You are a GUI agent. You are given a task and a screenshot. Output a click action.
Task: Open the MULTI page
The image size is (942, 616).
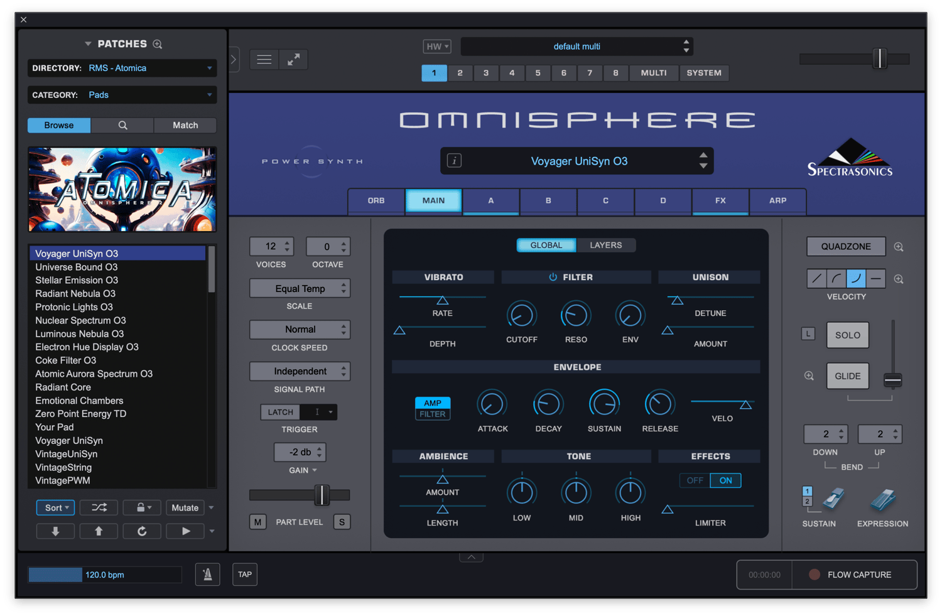pyautogui.click(x=654, y=73)
